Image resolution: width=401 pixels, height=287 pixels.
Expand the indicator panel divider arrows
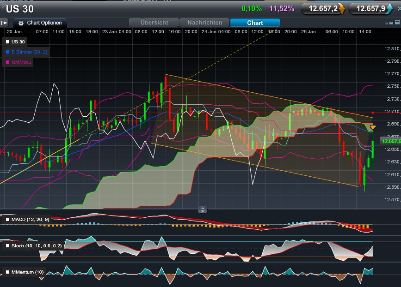[x=202, y=210]
